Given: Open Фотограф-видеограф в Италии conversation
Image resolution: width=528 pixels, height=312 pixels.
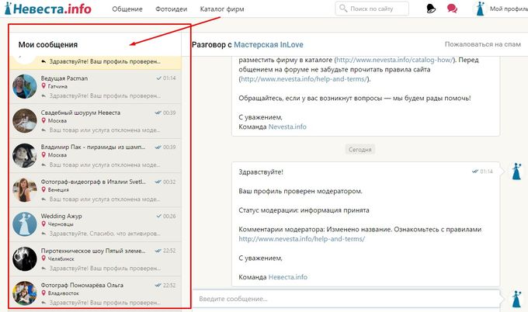Looking at the screenshot, I should coord(96,190).
